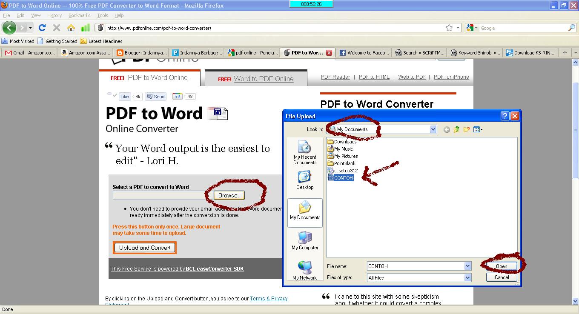Screen dimensions: 579x314
Task: Click the Facebook Send button
Action: pos(155,97)
